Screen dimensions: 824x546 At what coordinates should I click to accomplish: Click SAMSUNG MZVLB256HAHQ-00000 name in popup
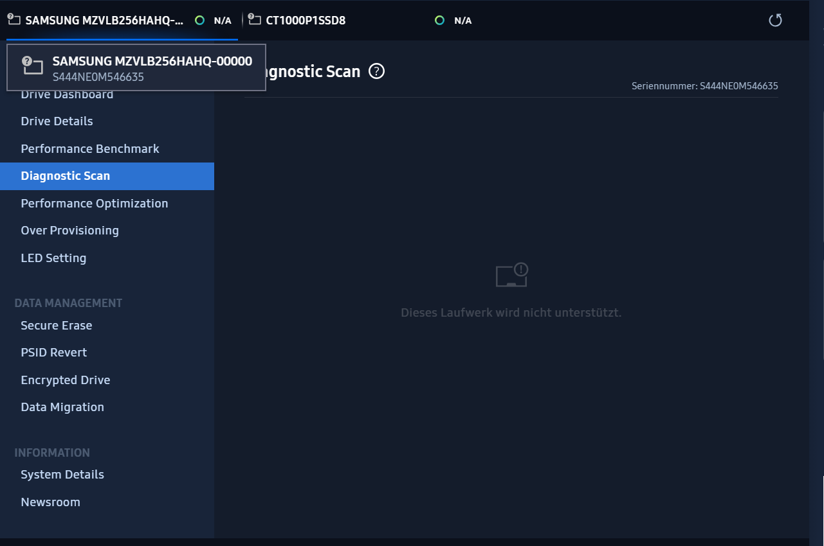pyautogui.click(x=152, y=61)
